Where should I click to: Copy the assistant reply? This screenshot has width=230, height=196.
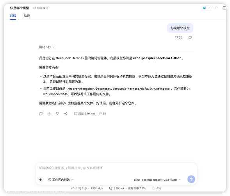tap(41, 114)
